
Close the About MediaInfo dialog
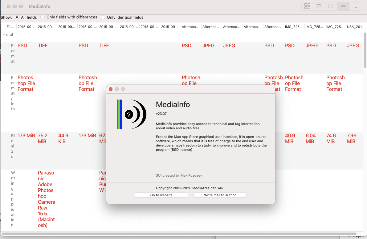pyautogui.click(x=111, y=89)
